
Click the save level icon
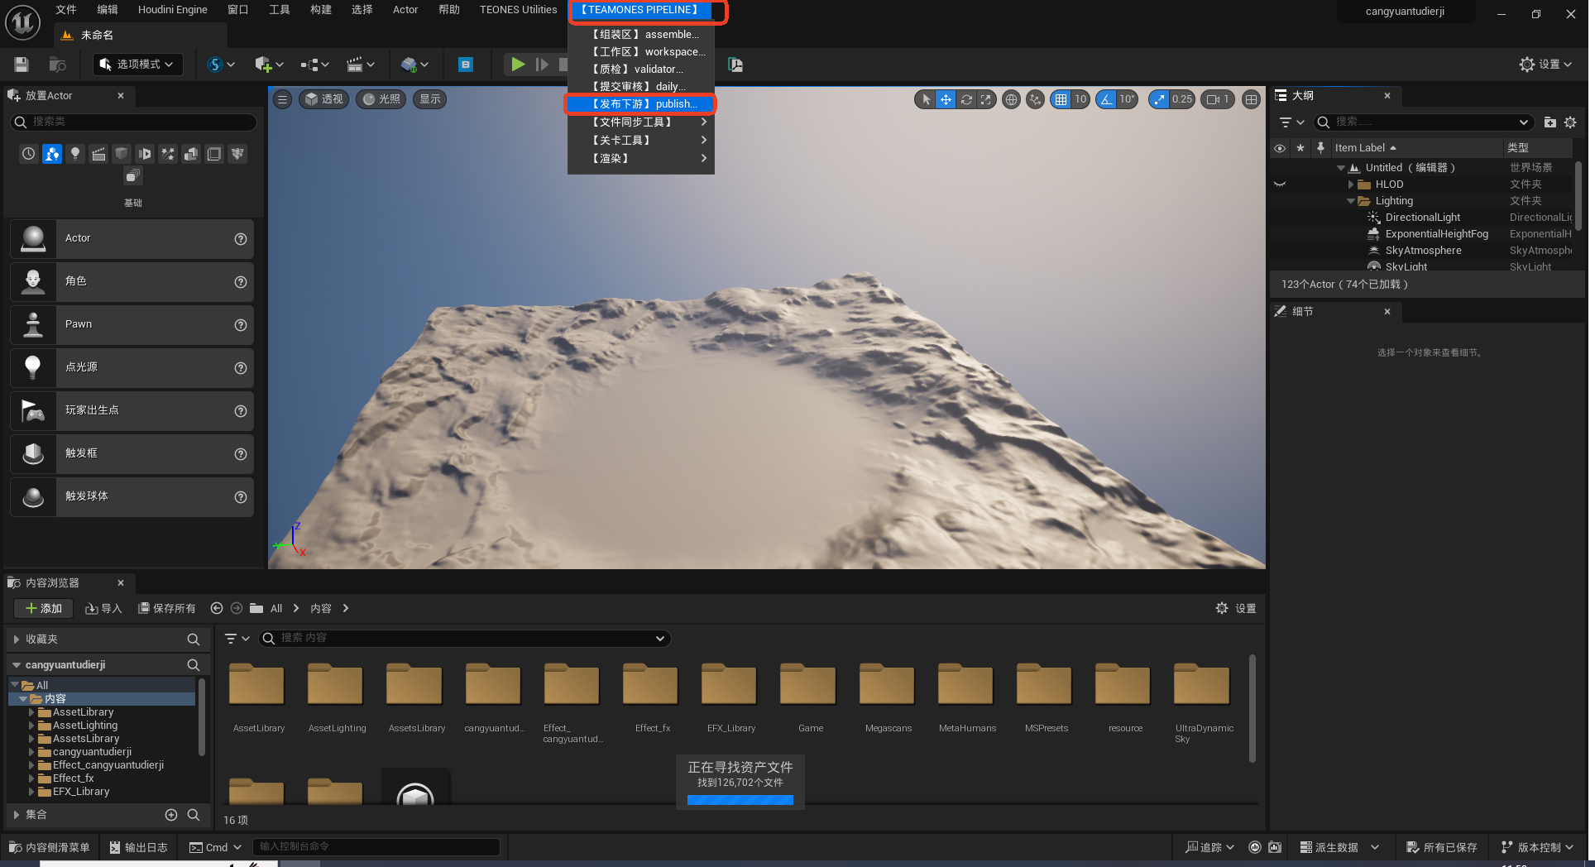pos(22,65)
